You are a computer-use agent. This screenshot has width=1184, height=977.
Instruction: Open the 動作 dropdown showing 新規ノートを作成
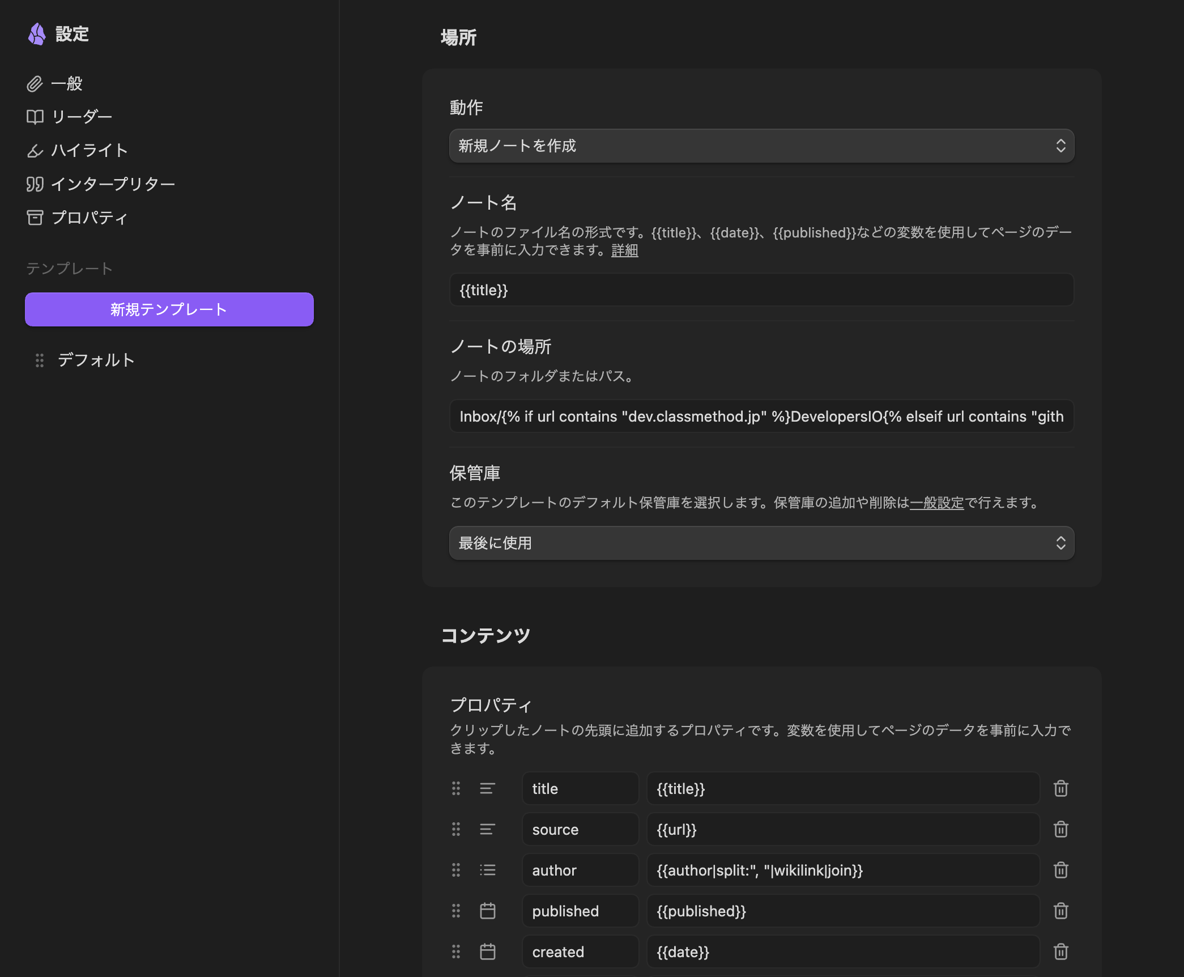(761, 146)
